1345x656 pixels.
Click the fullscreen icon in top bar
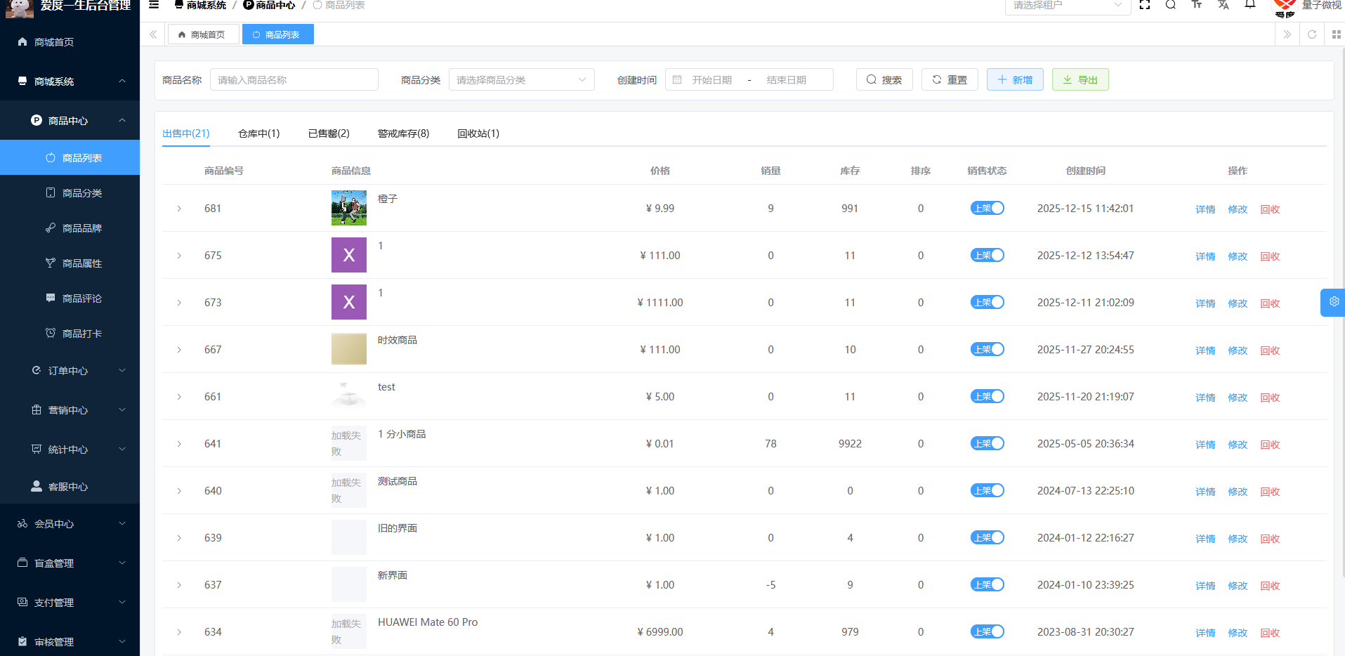click(1145, 5)
